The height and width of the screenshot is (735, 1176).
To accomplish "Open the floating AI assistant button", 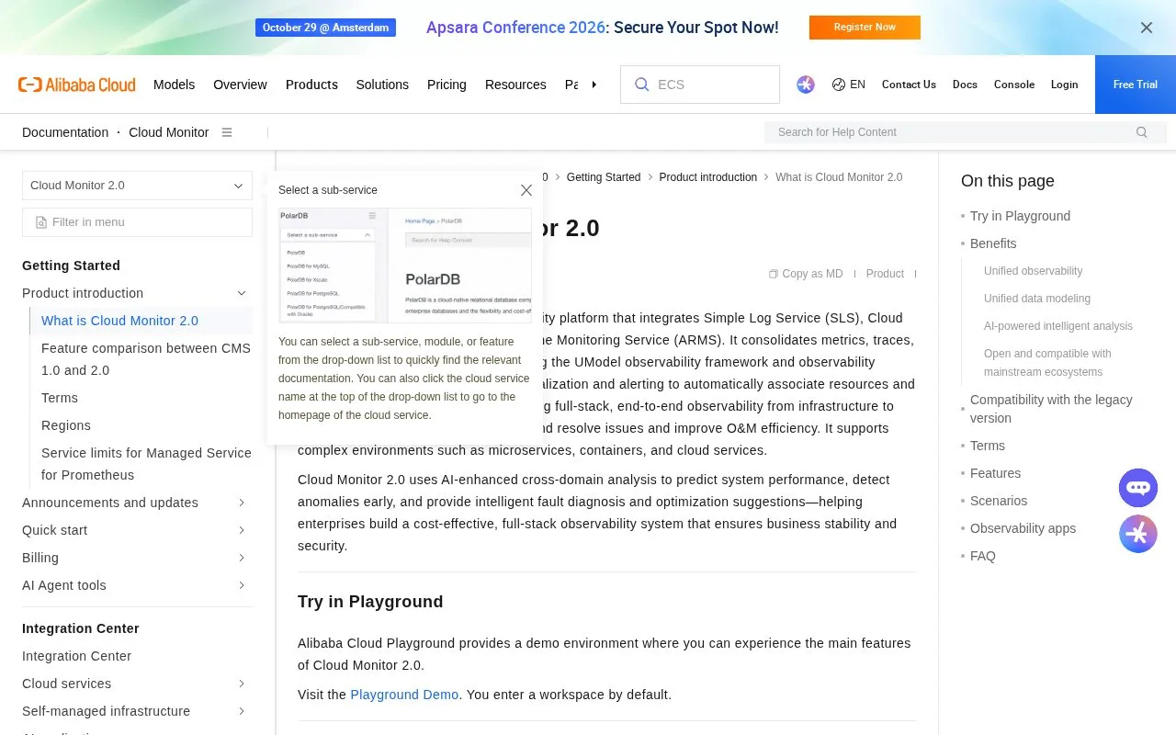I will click(1138, 534).
